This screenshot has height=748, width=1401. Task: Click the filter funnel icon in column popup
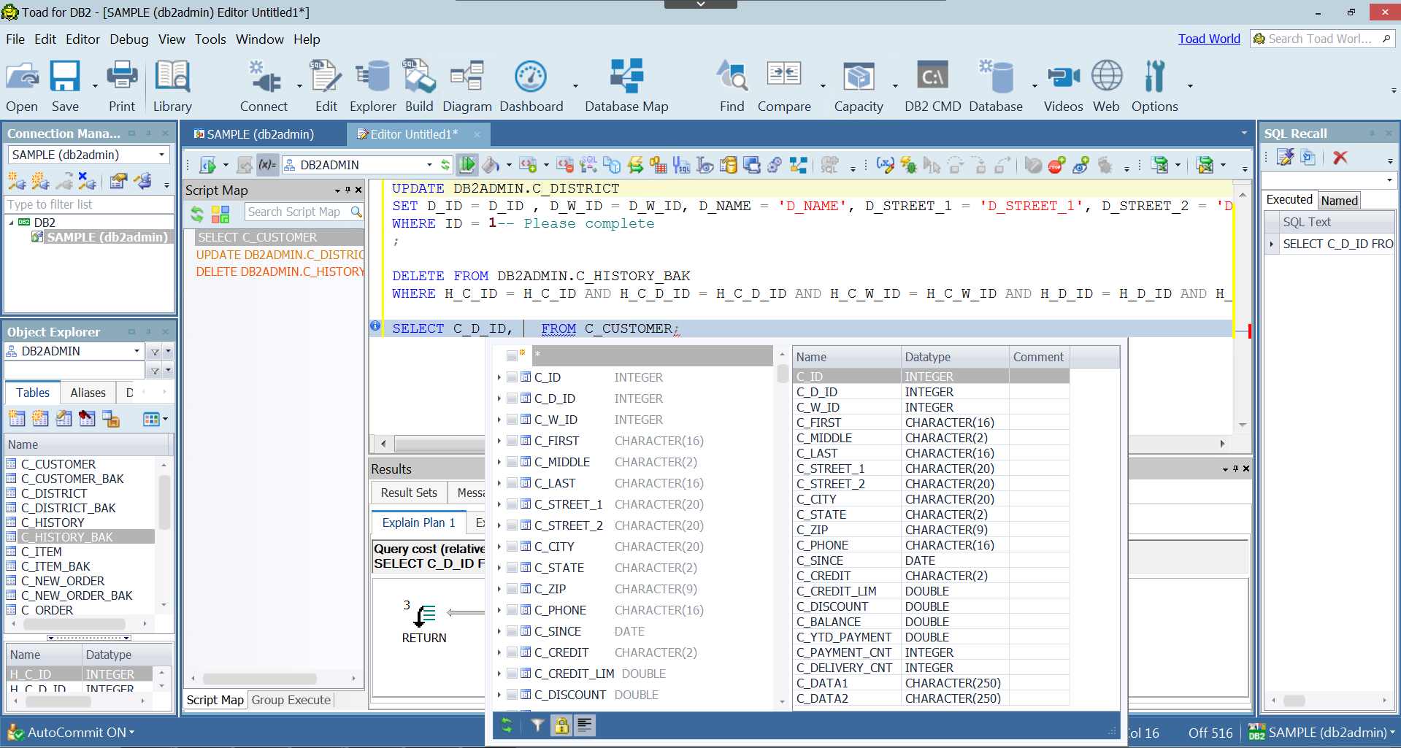(x=537, y=725)
